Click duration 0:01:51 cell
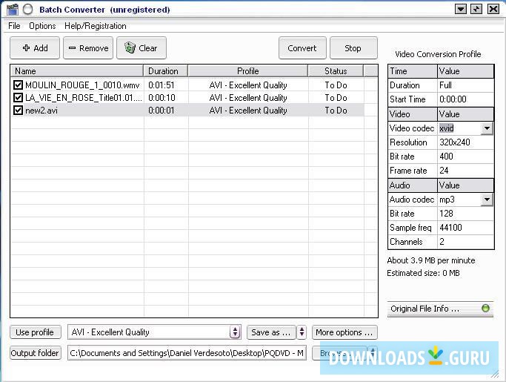Screen dimensions: 506x382 point(162,85)
